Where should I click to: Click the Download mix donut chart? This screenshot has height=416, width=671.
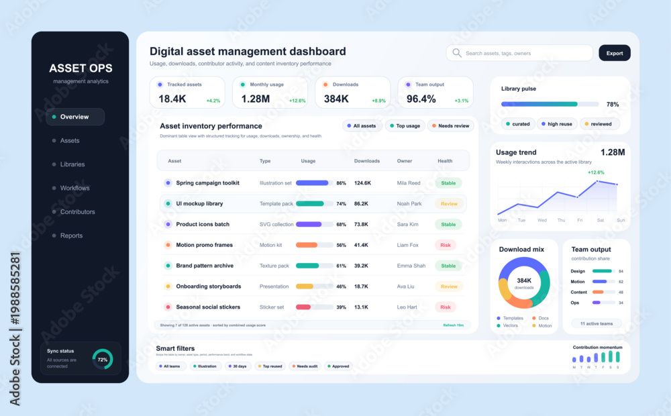click(x=524, y=283)
